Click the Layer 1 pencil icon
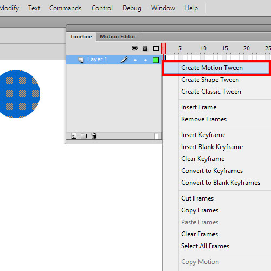271x271 pixels. pos(124,60)
